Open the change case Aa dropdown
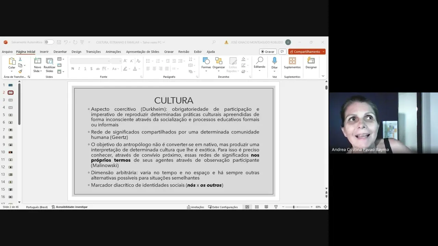 point(115,69)
